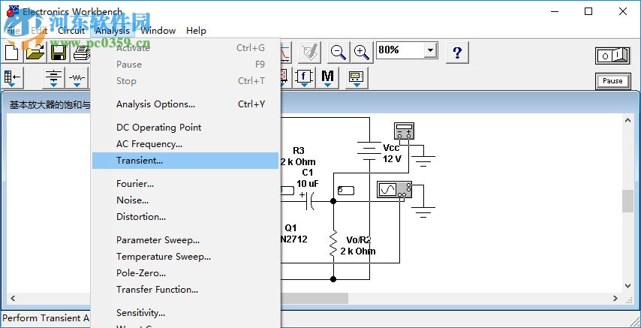The height and width of the screenshot is (328, 641).
Task: Click the horizontal scrollbar right arrow
Action: (615, 299)
